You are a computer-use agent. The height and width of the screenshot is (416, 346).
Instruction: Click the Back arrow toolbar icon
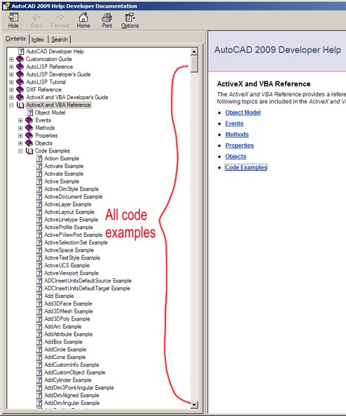(36, 18)
